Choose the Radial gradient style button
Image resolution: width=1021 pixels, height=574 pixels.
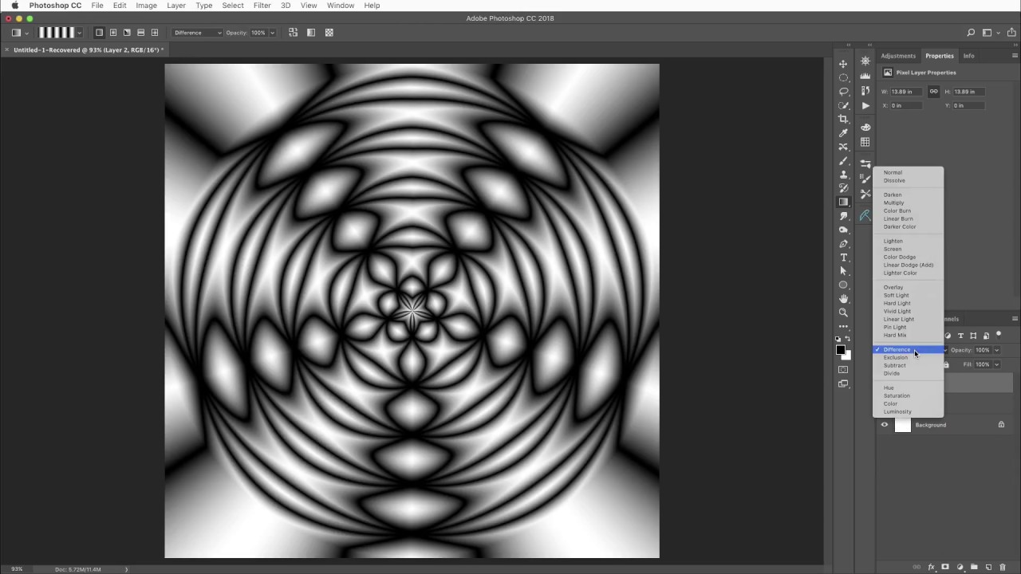pyautogui.click(x=113, y=33)
